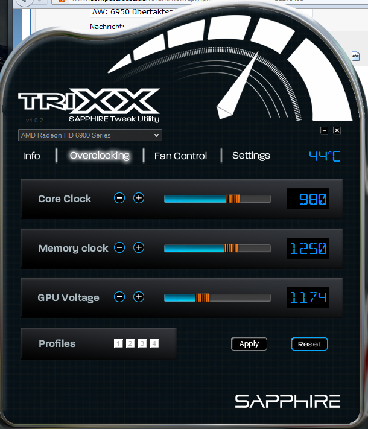Switch to the Info tab
The width and height of the screenshot is (368, 429).
tap(31, 156)
